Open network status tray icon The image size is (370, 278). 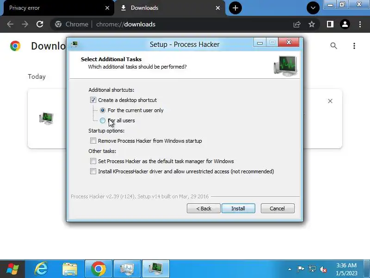312,269
